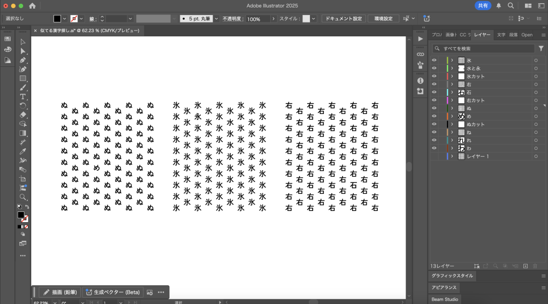
Task: Switch to the Open tab
Action: (527, 35)
